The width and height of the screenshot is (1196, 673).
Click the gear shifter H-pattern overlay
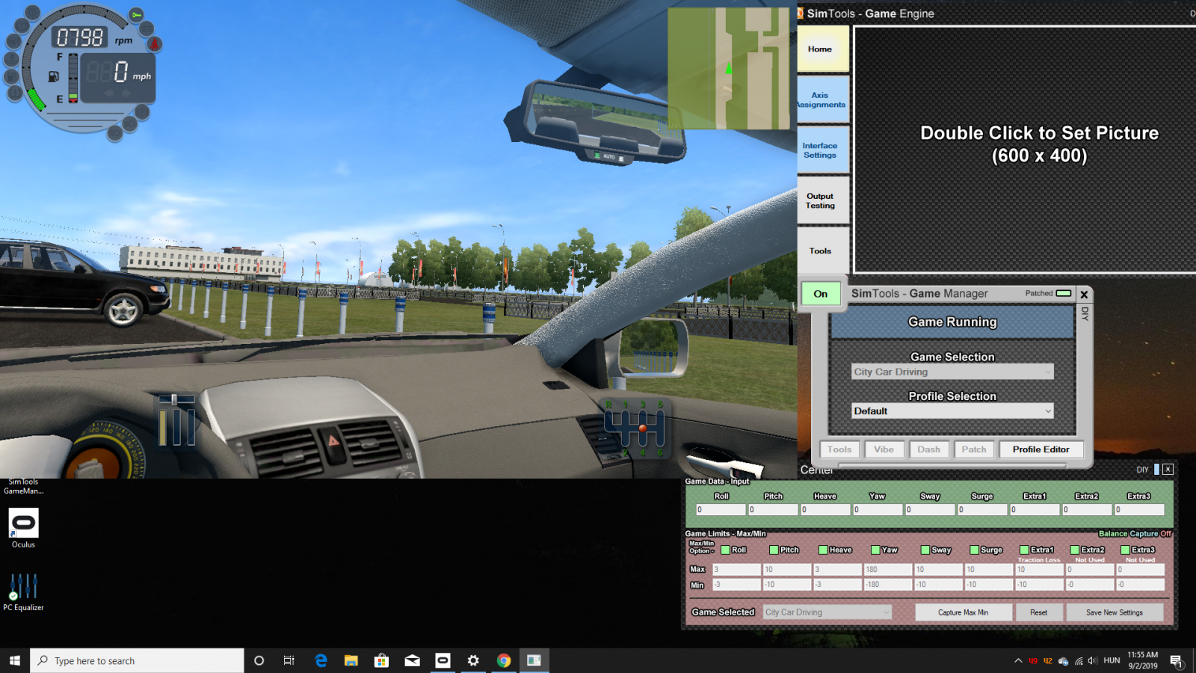tap(635, 427)
